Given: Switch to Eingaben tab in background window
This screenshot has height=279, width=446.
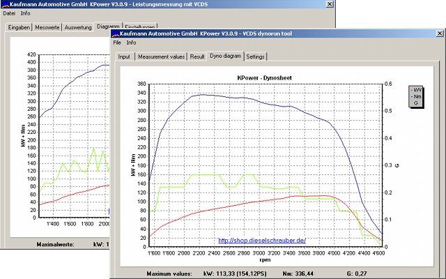Looking at the screenshot, I should [19, 27].
